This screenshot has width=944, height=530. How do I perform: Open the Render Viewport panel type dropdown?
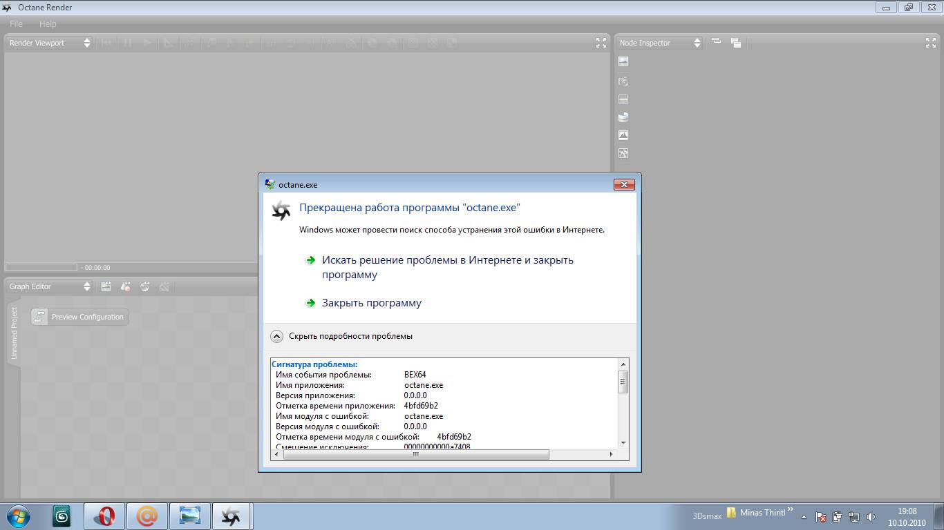pyautogui.click(x=49, y=43)
